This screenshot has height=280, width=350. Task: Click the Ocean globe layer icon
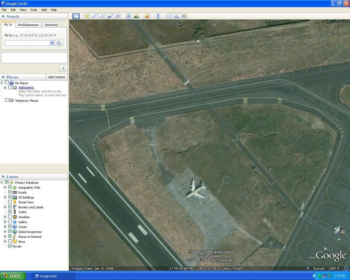point(15,227)
